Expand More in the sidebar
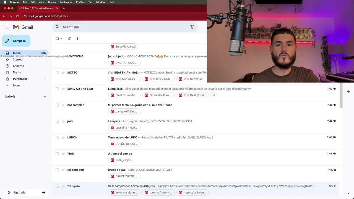 (16, 85)
